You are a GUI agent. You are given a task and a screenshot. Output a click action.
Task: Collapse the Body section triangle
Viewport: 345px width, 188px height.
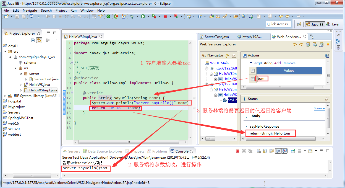246,117
